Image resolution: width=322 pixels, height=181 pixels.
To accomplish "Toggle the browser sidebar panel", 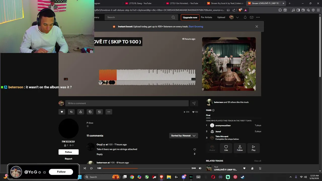I will click(x=298, y=10).
